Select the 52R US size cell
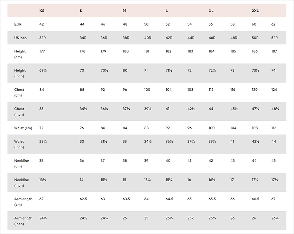This screenshot has width=294, height=234. (x=275, y=38)
